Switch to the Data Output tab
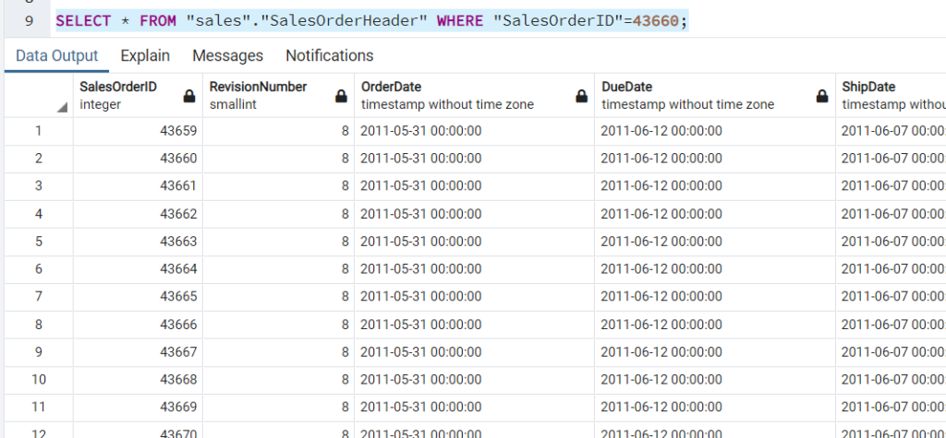 pyautogui.click(x=56, y=56)
